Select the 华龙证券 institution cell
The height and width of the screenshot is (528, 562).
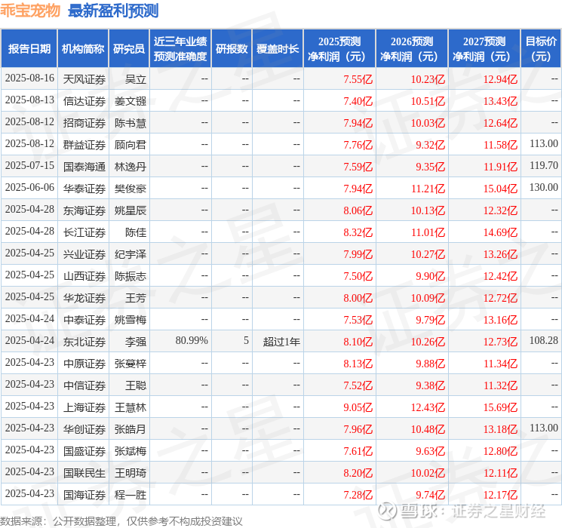tap(84, 298)
